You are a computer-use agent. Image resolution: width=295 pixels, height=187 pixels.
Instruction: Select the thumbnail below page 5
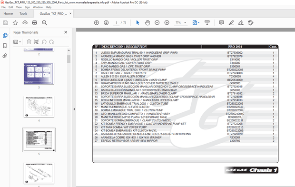(x=39, y=173)
